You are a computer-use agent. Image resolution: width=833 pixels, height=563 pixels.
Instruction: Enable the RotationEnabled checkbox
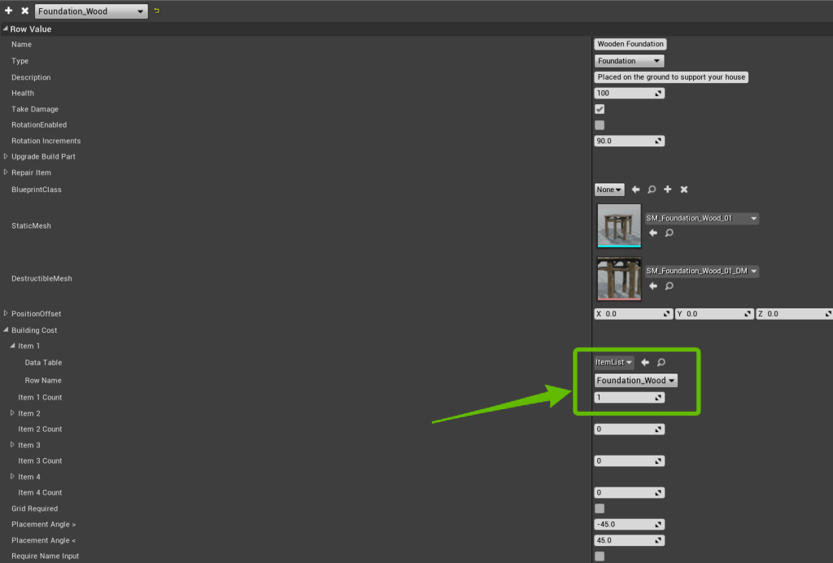click(x=600, y=124)
